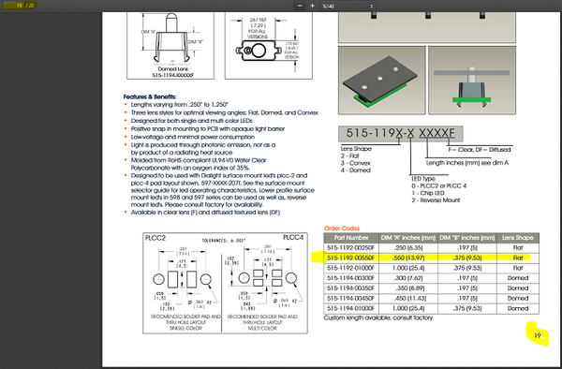Click the Lens Shape column header
562x369 pixels.
tap(518, 238)
